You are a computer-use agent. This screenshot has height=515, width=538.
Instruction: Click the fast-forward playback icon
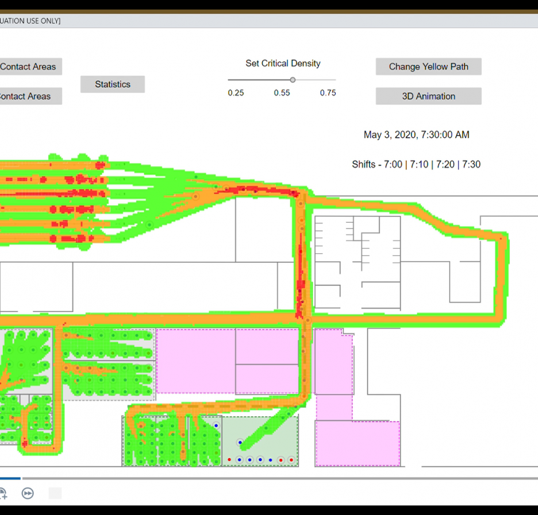(28, 493)
